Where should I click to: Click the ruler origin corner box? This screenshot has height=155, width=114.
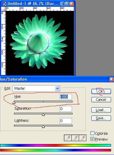point(3,9)
